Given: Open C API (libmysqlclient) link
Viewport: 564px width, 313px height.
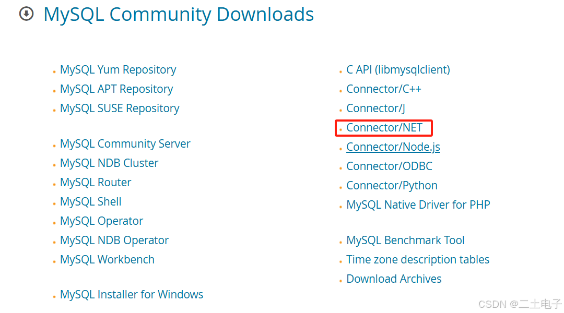Looking at the screenshot, I should [x=398, y=70].
